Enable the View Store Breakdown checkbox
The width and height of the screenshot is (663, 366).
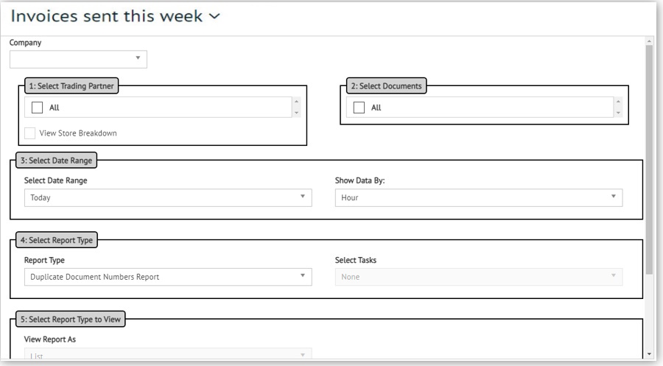(x=30, y=133)
